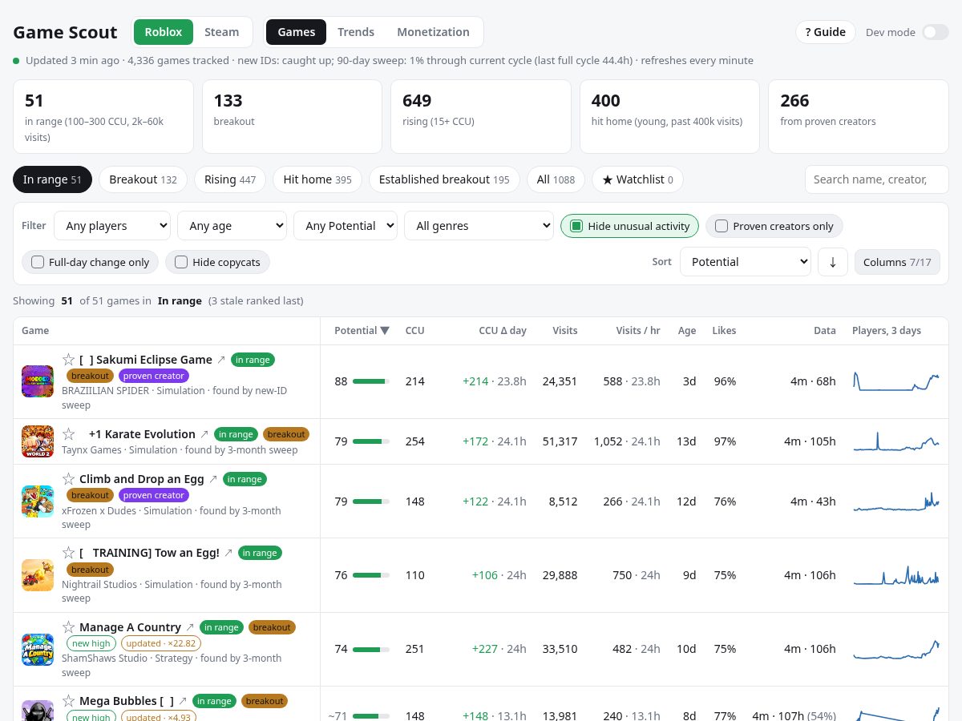Click +1 Karate Evolution thumbnail
The width and height of the screenshot is (962, 721).
(x=38, y=441)
